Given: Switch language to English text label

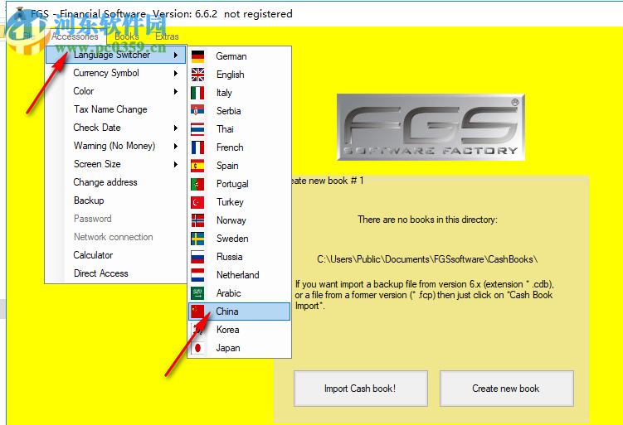Looking at the screenshot, I should [231, 75].
